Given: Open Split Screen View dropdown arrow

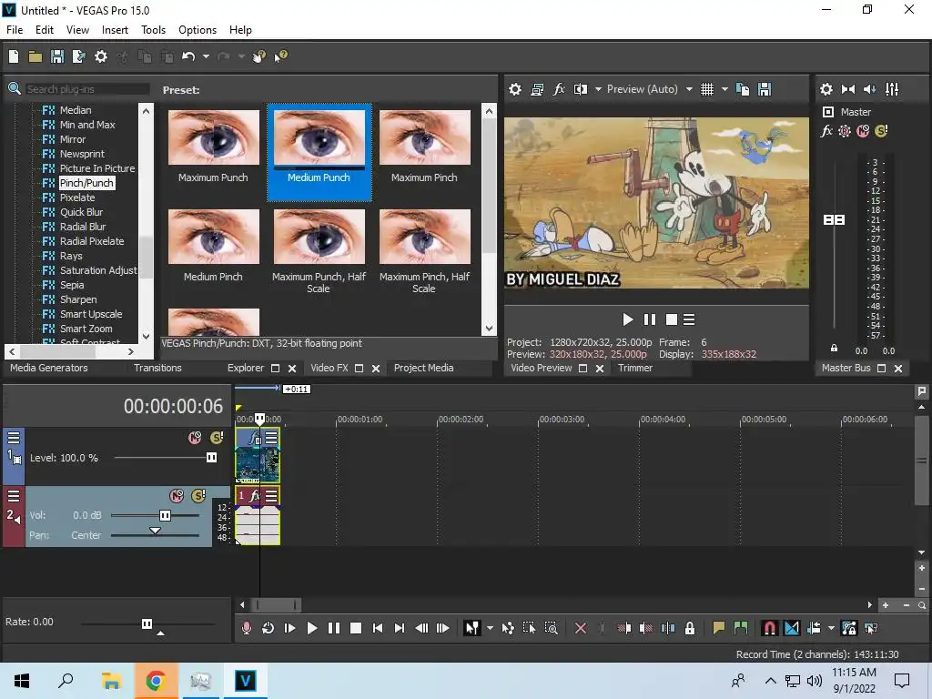Looking at the screenshot, I should [x=598, y=89].
